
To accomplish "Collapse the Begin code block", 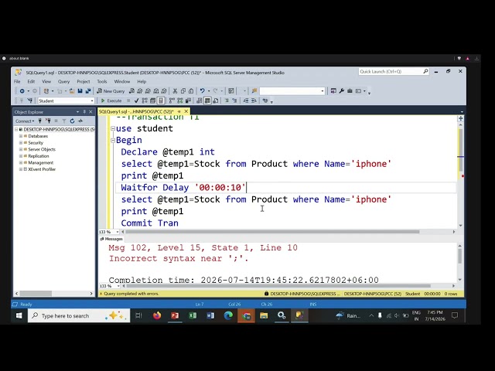I will click(x=113, y=141).
